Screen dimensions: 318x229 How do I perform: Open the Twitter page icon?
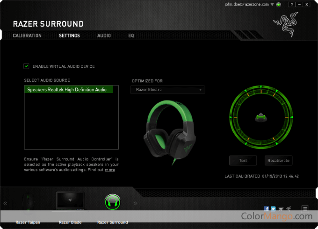click(x=273, y=208)
